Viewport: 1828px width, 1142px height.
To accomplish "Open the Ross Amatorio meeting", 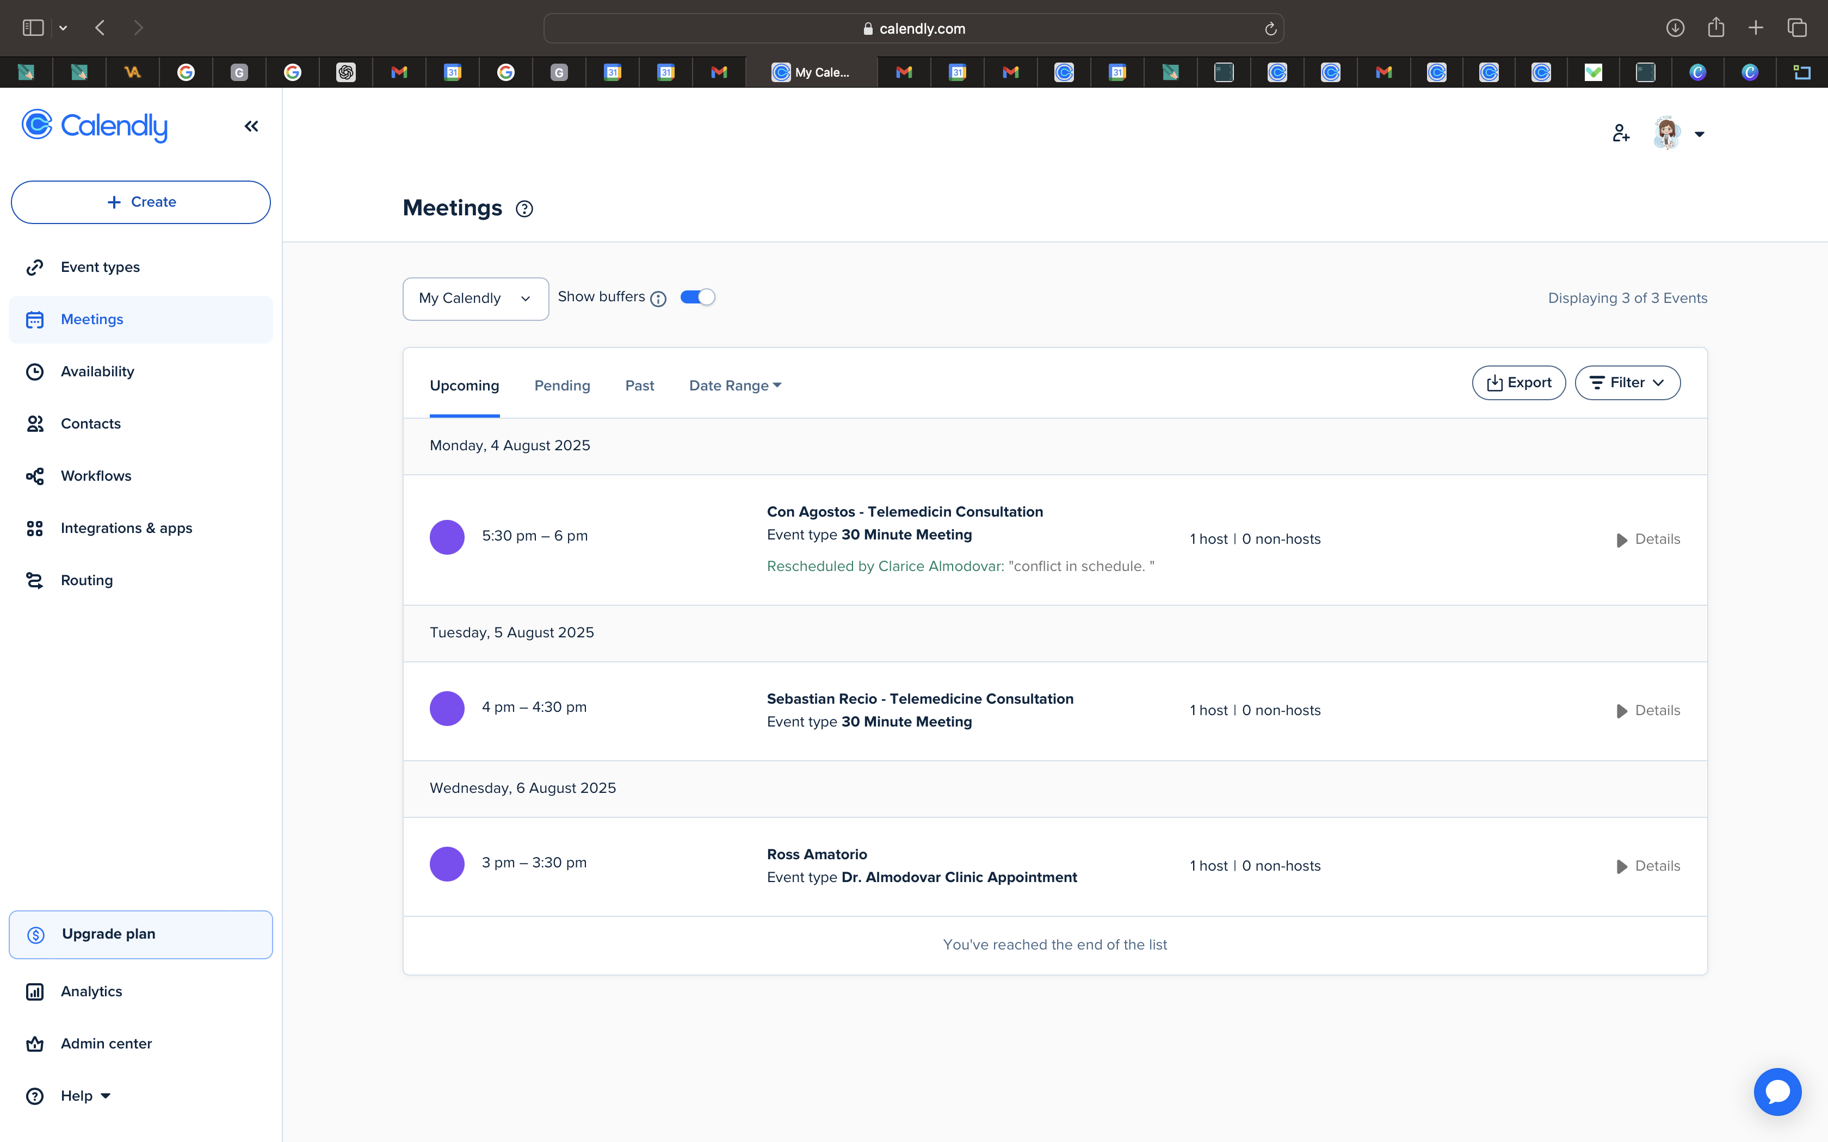I will (x=817, y=854).
